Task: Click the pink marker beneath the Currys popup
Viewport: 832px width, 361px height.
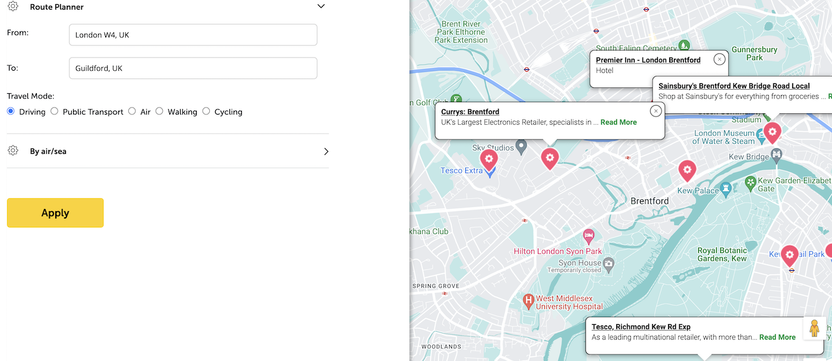Action: pyautogui.click(x=550, y=159)
